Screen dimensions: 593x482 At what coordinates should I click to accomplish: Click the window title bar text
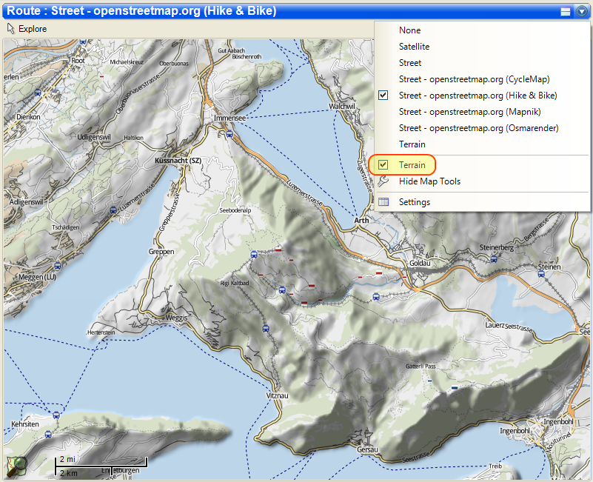tap(141, 10)
